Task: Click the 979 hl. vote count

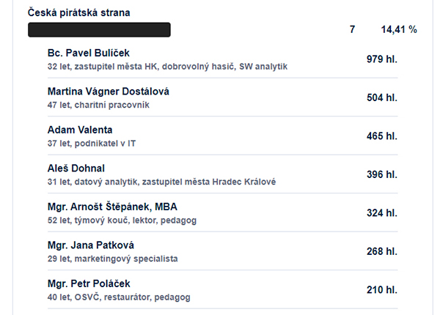Action: pyautogui.click(x=382, y=59)
